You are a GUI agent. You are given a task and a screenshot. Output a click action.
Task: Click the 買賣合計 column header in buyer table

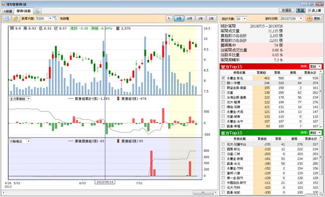[310, 72]
